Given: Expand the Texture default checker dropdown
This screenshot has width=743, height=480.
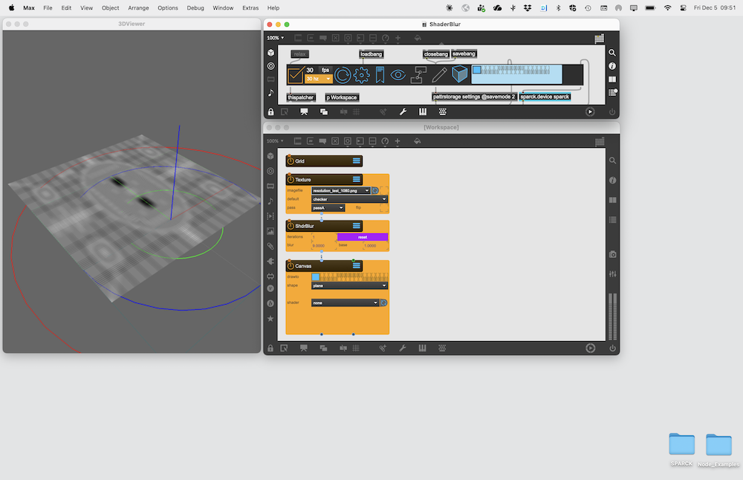Looking at the screenshot, I should pos(349,199).
